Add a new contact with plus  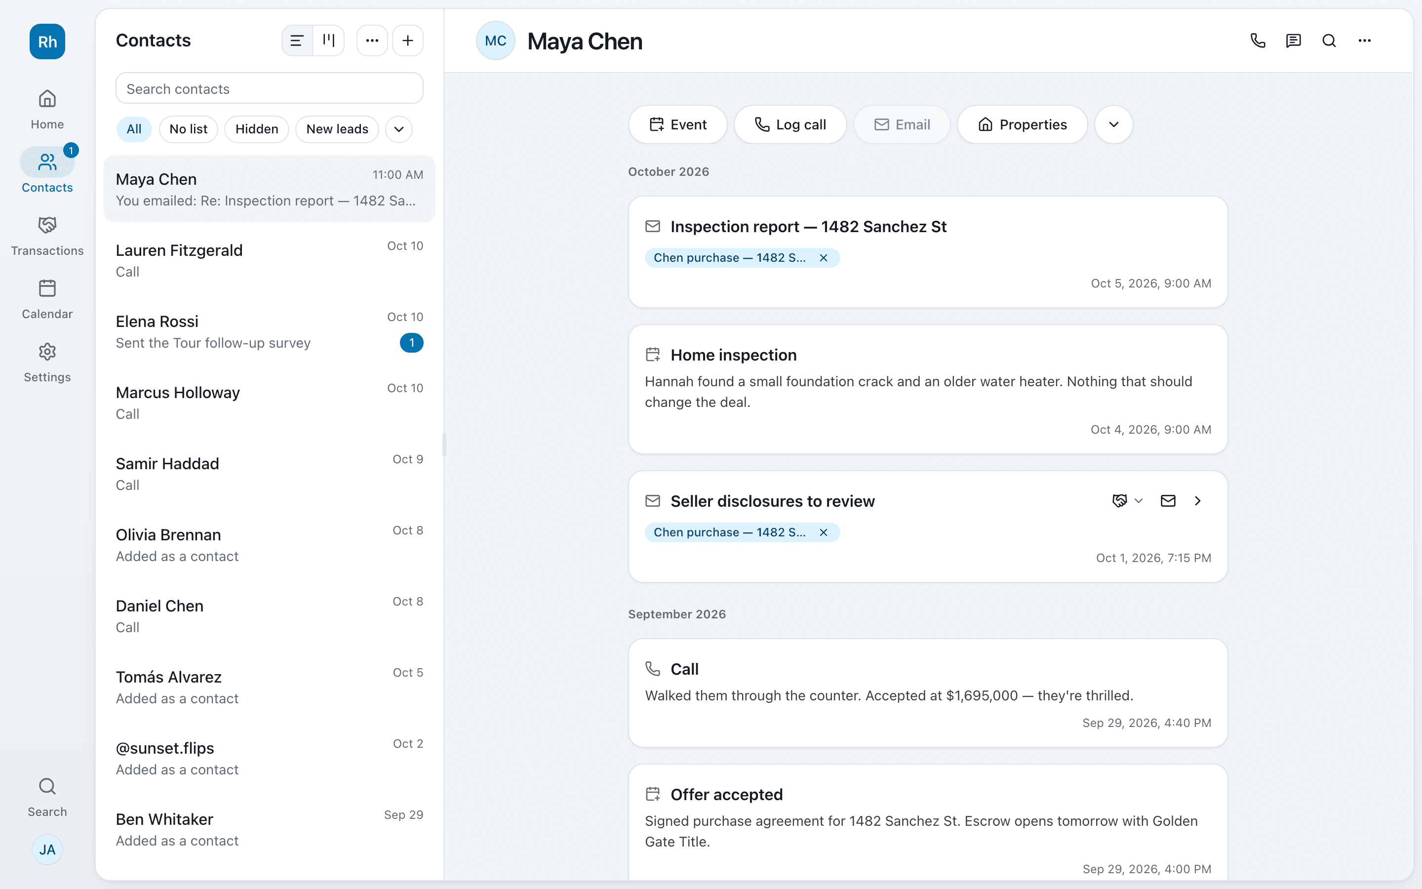(408, 40)
